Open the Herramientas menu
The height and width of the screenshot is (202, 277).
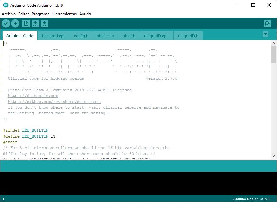tap(64, 14)
